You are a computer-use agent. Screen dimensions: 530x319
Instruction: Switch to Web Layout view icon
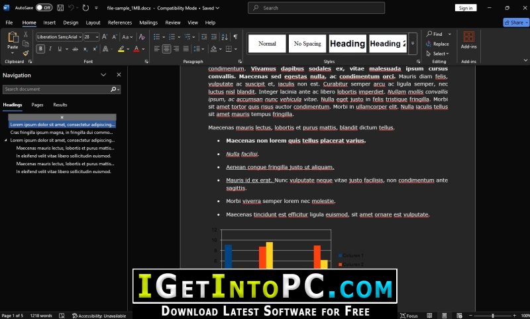(459, 316)
